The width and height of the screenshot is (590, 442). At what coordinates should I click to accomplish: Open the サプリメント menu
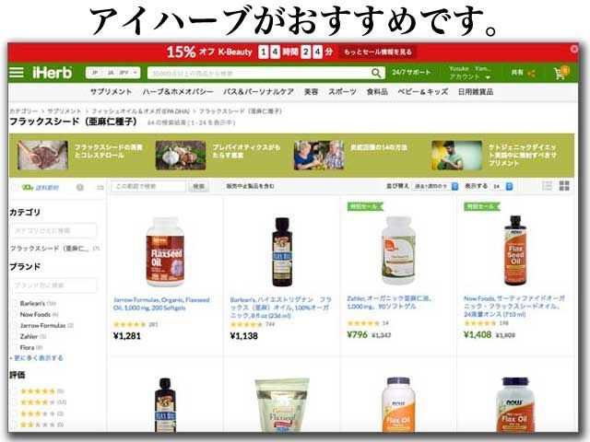click(x=111, y=92)
